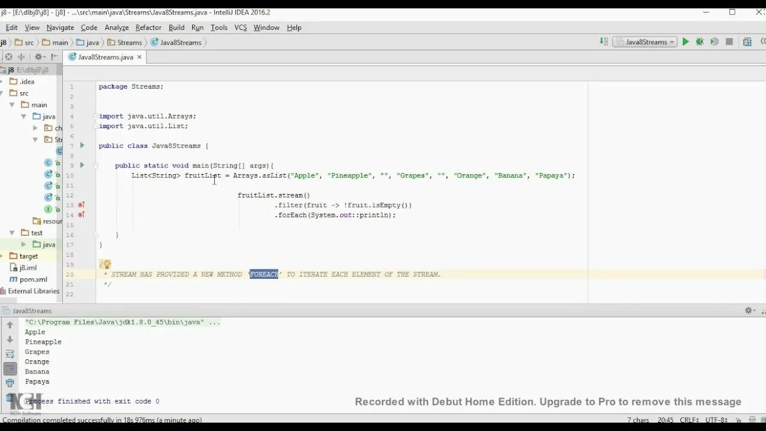This screenshot has width=766, height=431.
Task: Start debugging with the bug icon
Action: (x=700, y=42)
